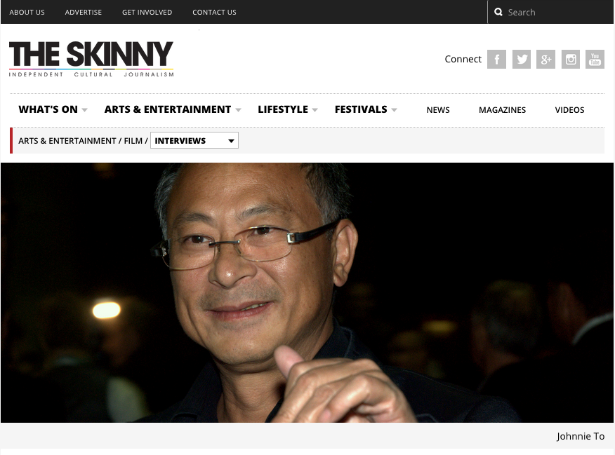This screenshot has width=615, height=455.
Task: Click the Film breadcrumb link
Action: pos(133,141)
